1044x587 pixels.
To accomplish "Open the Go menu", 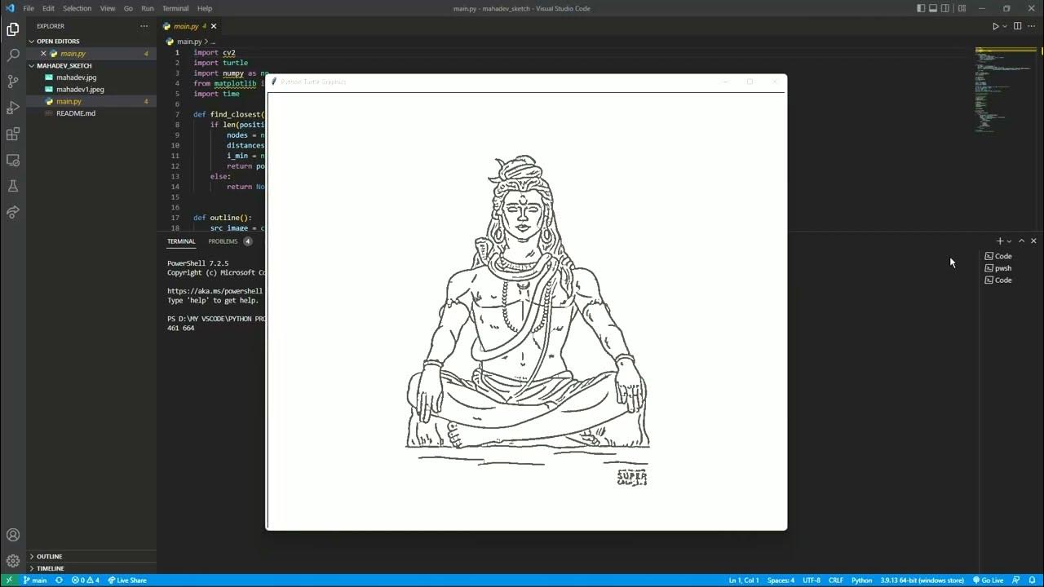I will tap(128, 8).
